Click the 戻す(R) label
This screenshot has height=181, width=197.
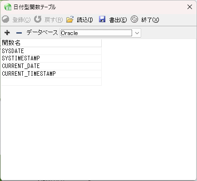click(54, 20)
